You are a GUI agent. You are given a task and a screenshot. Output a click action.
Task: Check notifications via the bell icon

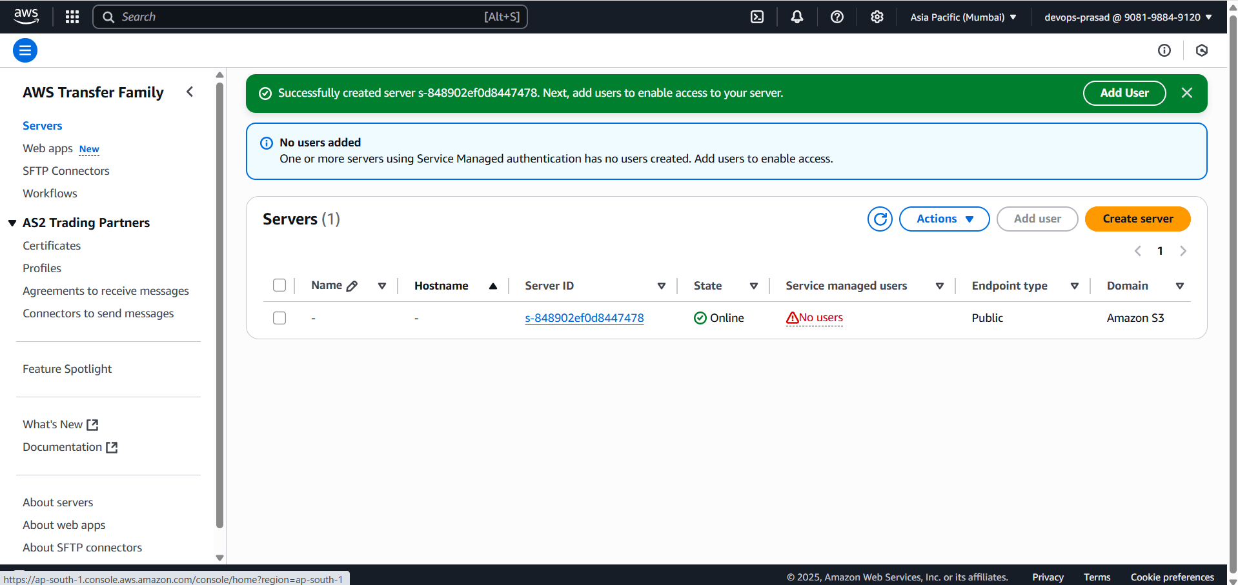tap(797, 17)
